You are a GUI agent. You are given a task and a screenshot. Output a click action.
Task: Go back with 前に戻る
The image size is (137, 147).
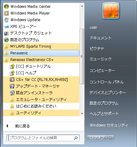tap(22, 126)
